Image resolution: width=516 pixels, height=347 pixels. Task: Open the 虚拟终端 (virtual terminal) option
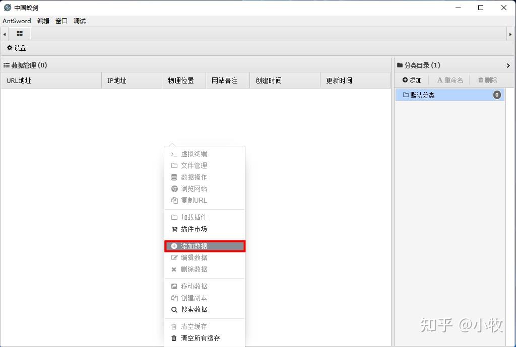[x=193, y=154]
